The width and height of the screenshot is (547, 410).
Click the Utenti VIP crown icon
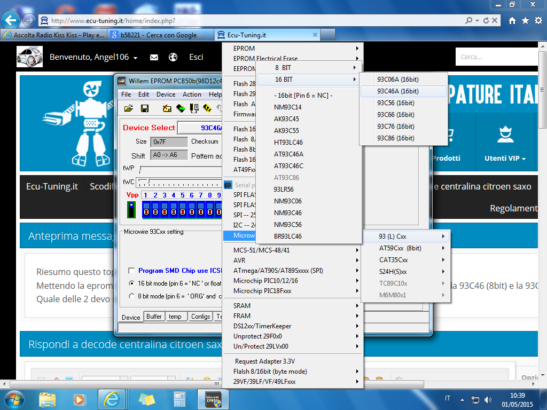click(x=505, y=135)
